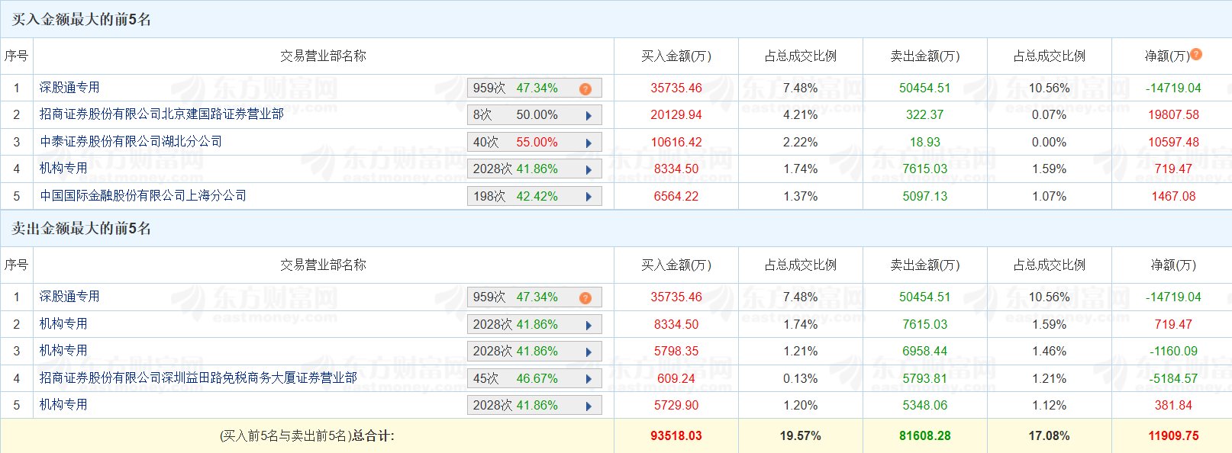This screenshot has width=1232, height=453.
Task: Click 买入金额(万) header in the top table
Action: pyautogui.click(x=676, y=56)
